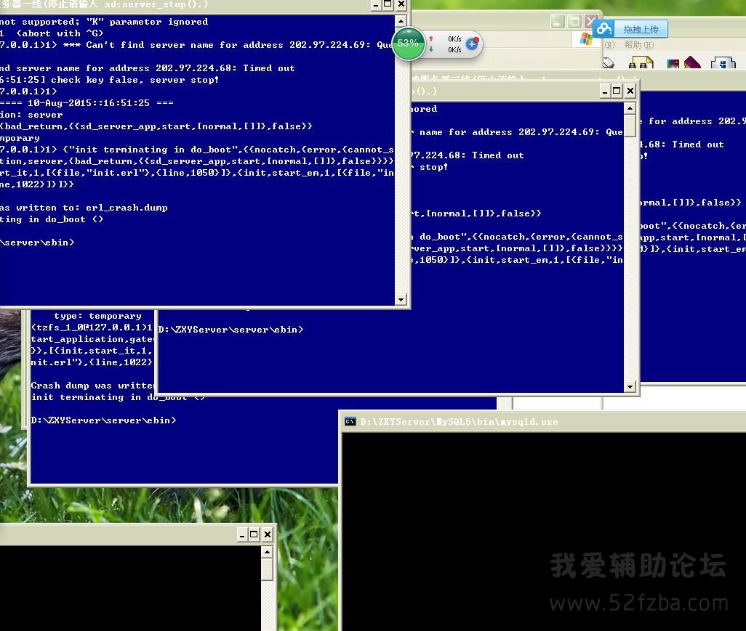This screenshot has width=746, height=631.
Task: Maximize the front-center blue console window
Action: [x=617, y=91]
